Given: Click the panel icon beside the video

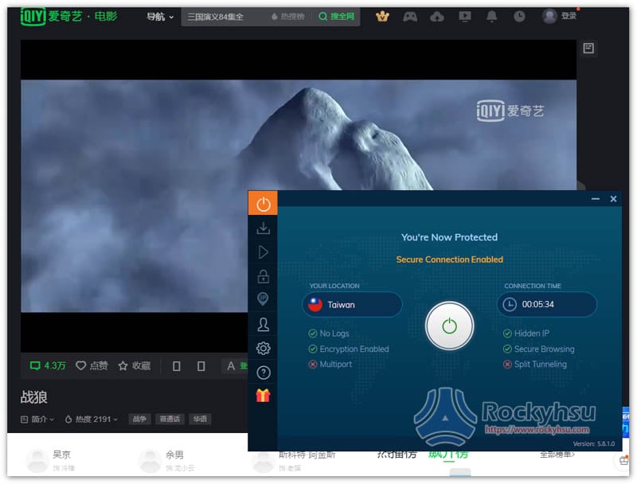Looking at the screenshot, I should [588, 49].
